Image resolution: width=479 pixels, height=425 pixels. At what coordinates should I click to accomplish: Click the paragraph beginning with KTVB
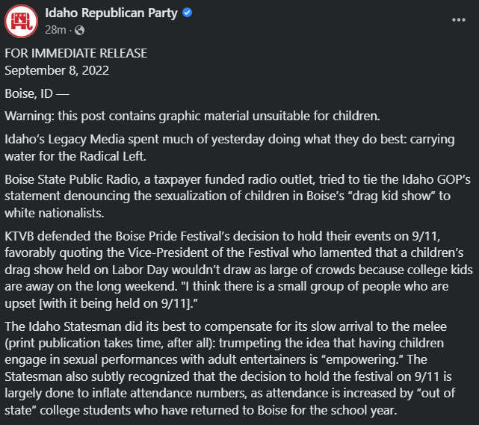click(x=238, y=270)
